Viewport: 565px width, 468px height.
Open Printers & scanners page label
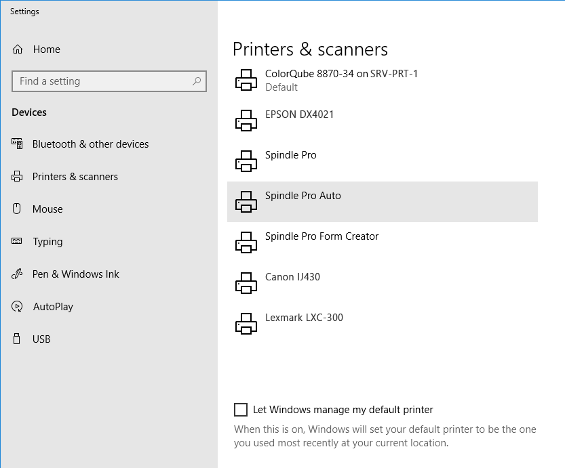click(75, 177)
